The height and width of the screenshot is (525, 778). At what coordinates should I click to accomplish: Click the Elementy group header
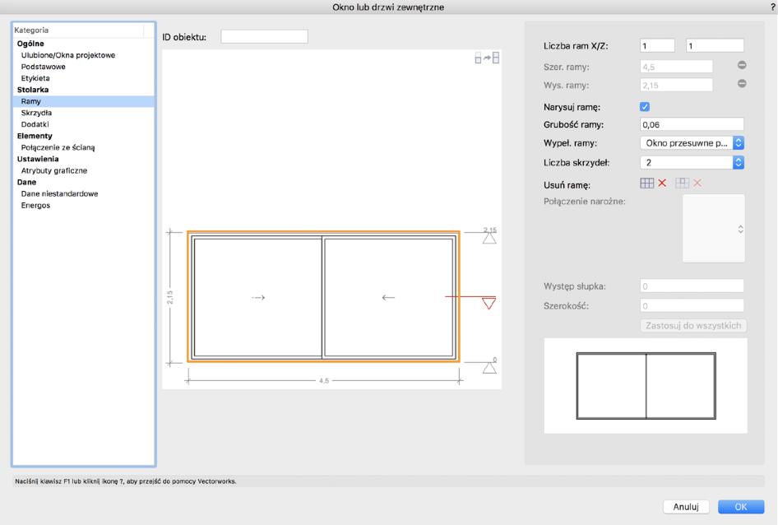(x=35, y=136)
